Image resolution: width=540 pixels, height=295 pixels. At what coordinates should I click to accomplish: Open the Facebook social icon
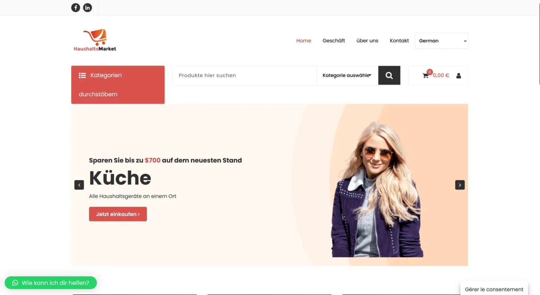click(x=76, y=7)
